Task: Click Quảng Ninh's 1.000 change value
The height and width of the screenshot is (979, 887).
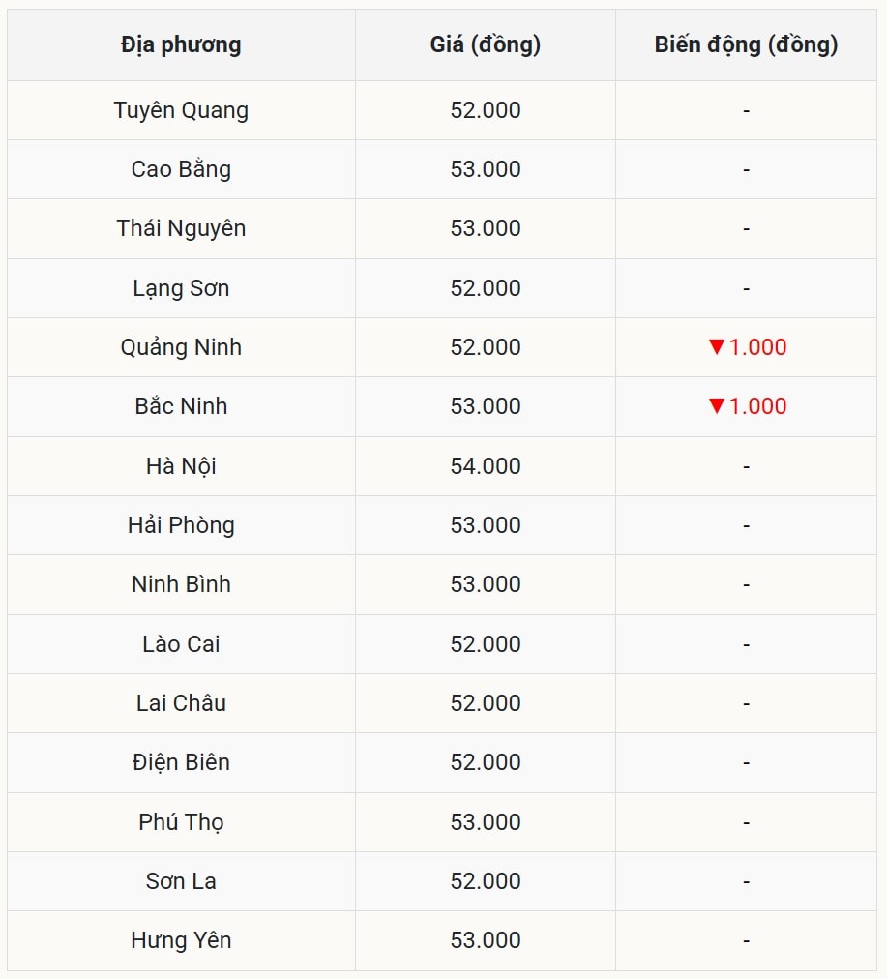Action: 757,347
